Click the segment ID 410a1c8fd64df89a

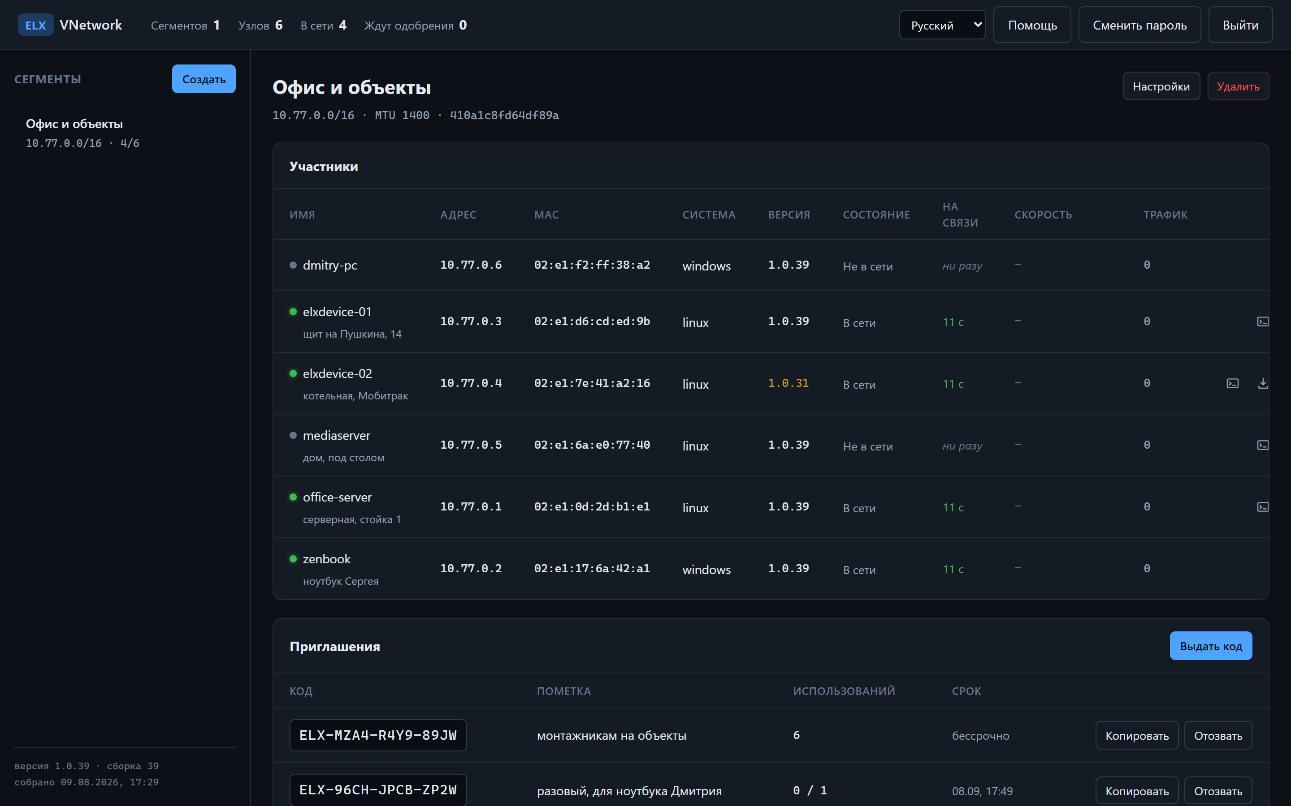click(504, 115)
